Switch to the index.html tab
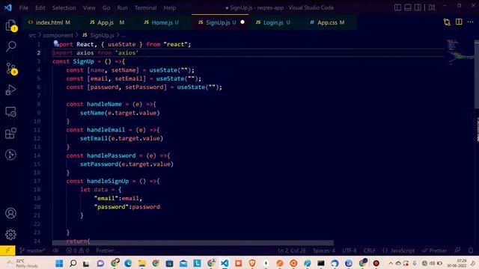This screenshot has width=479, height=269. [49, 22]
